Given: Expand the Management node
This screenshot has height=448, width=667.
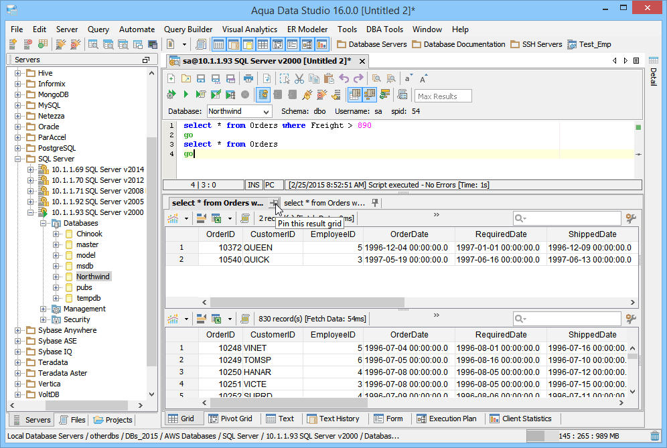Looking at the screenshot, I should (43, 309).
